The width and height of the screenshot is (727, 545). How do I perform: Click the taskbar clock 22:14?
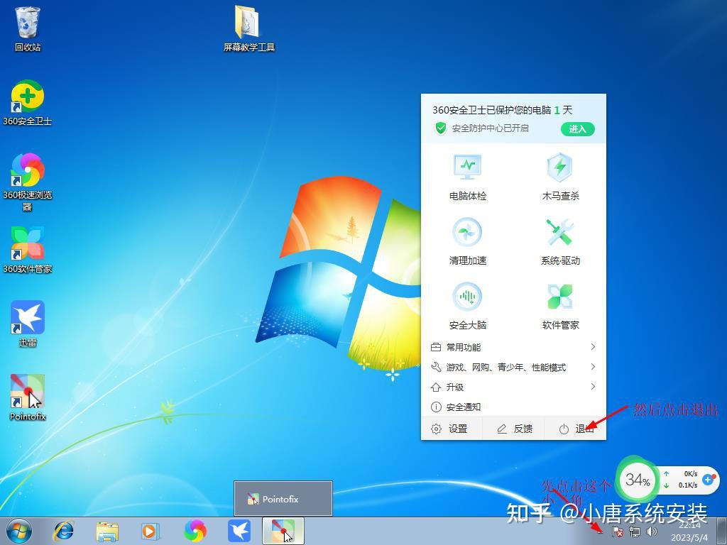pyautogui.click(x=689, y=525)
